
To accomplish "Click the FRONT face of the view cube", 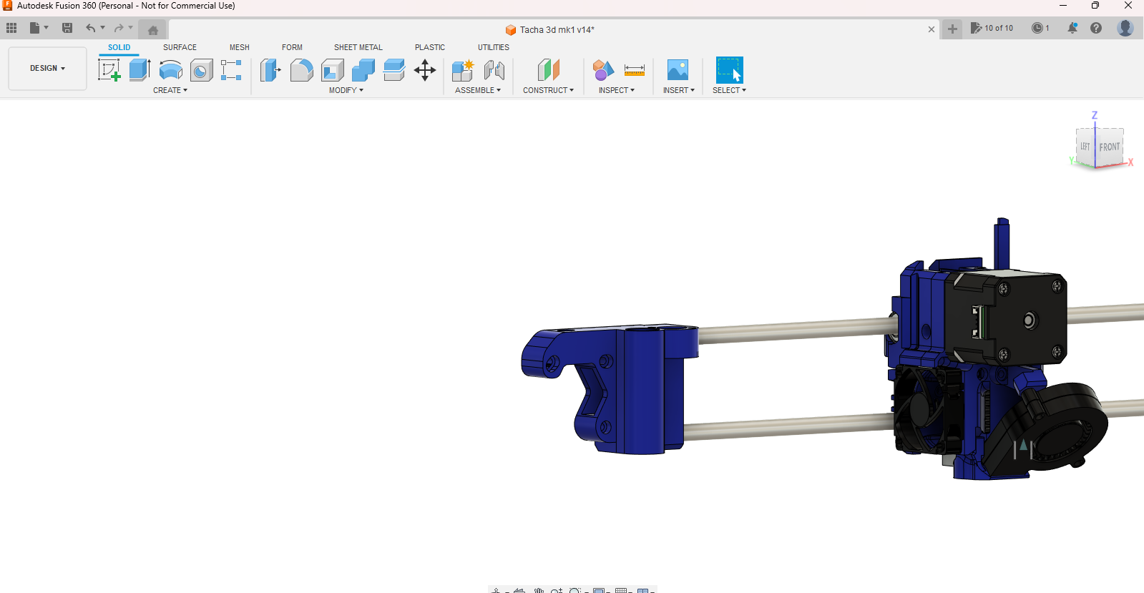I will (x=1109, y=147).
